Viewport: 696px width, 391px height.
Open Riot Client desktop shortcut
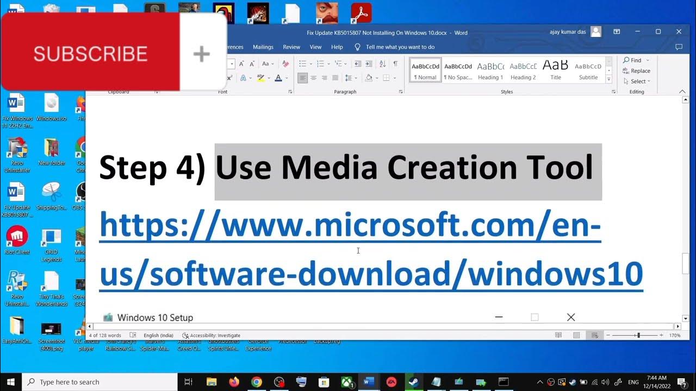(17, 240)
